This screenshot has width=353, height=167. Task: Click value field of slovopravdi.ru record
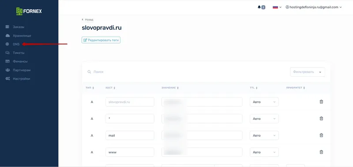coord(202,102)
